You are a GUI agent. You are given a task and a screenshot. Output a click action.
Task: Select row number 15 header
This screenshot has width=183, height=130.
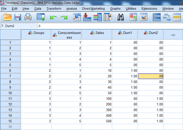pos(10,121)
